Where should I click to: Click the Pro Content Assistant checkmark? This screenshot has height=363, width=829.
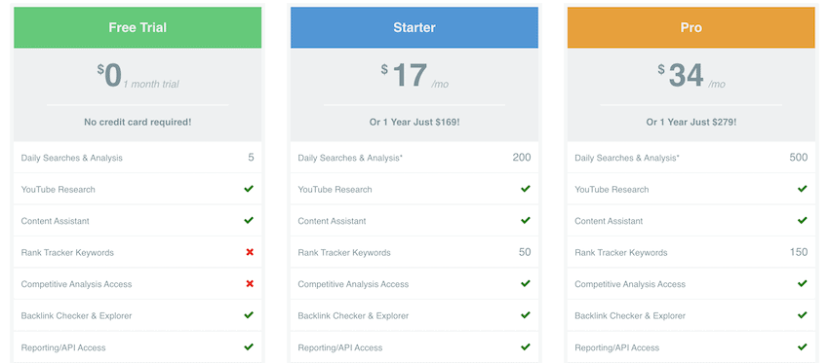803,220
